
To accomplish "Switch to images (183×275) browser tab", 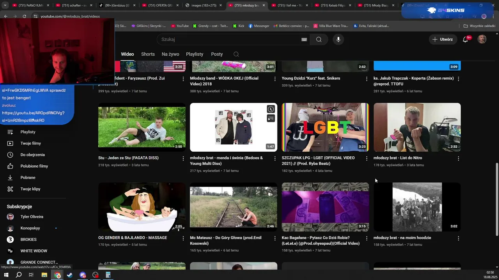I will point(203,5).
